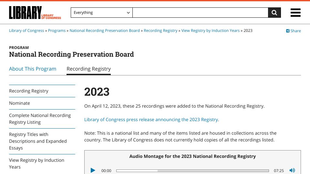This screenshot has height=174, width=310.
Task: Click the 07:25 duration label
Action: 279,171
